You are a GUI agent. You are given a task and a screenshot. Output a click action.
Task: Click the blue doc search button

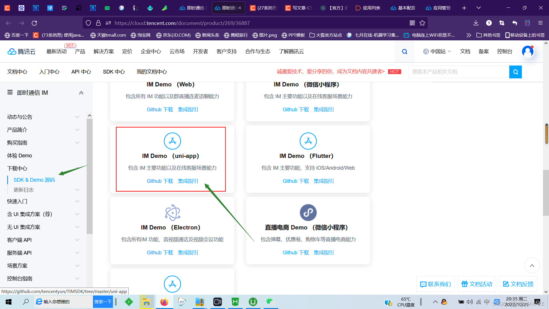[x=516, y=72]
